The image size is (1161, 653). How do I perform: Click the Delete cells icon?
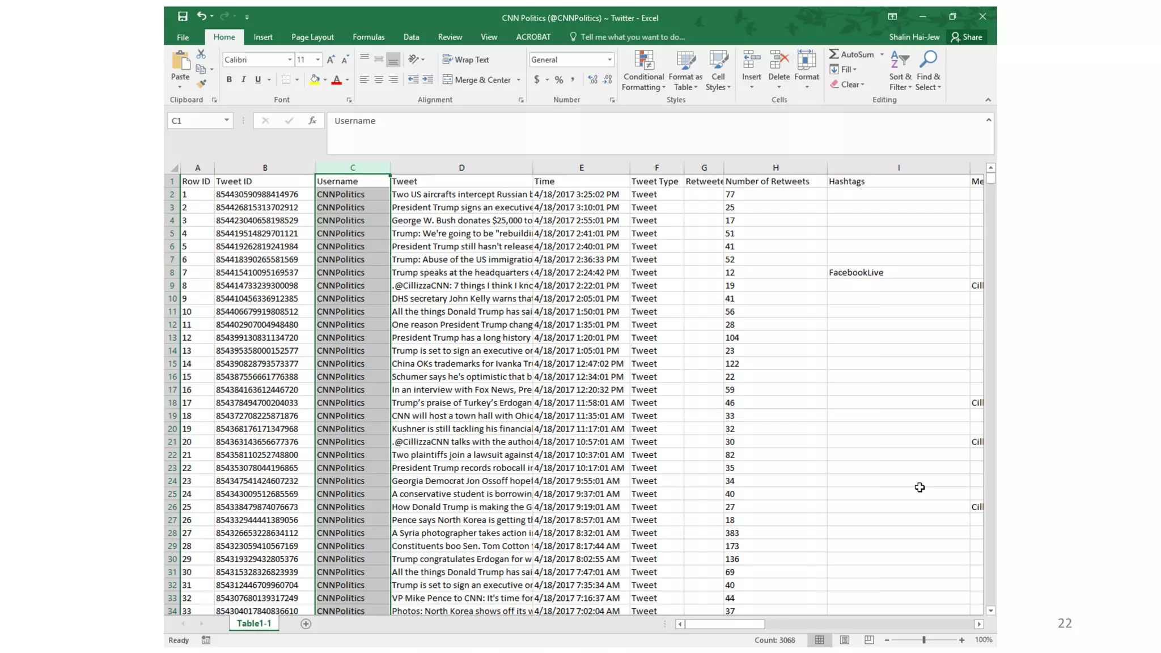(x=779, y=60)
